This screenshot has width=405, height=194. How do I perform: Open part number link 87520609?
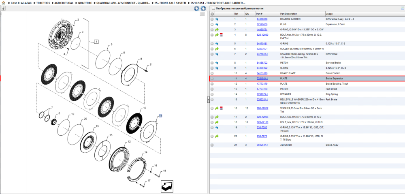[x=262, y=24]
